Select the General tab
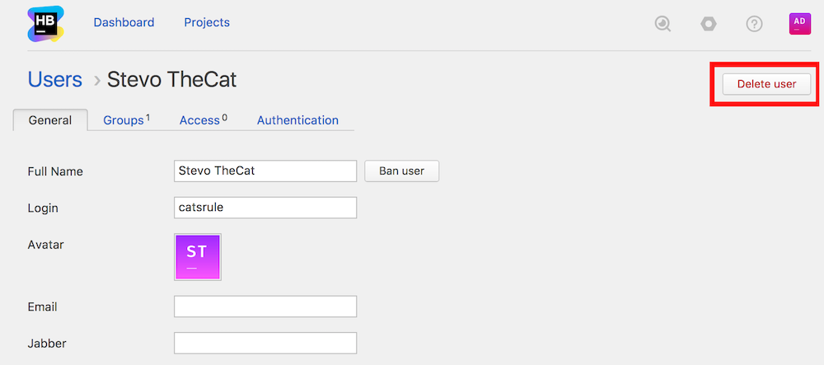This screenshot has height=365, width=824. point(50,120)
